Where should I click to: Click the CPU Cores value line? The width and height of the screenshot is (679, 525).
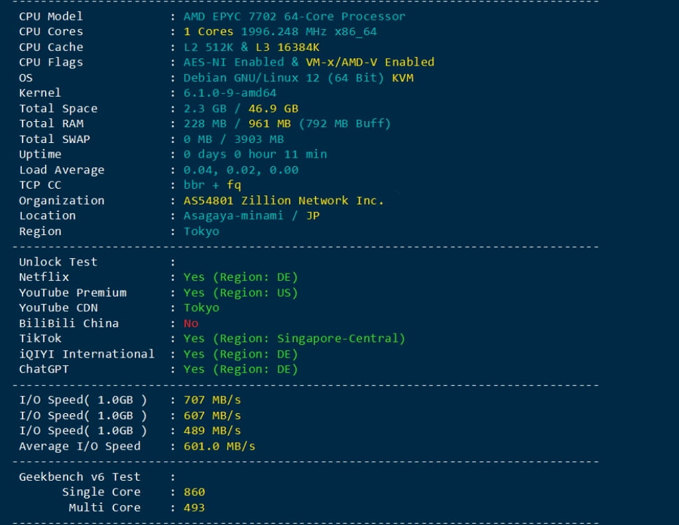coord(280,32)
